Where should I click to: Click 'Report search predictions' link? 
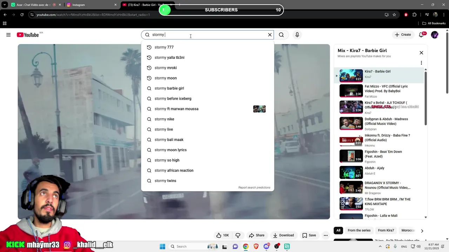(254, 188)
